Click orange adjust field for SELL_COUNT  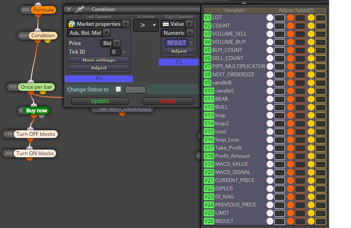tap(300, 58)
